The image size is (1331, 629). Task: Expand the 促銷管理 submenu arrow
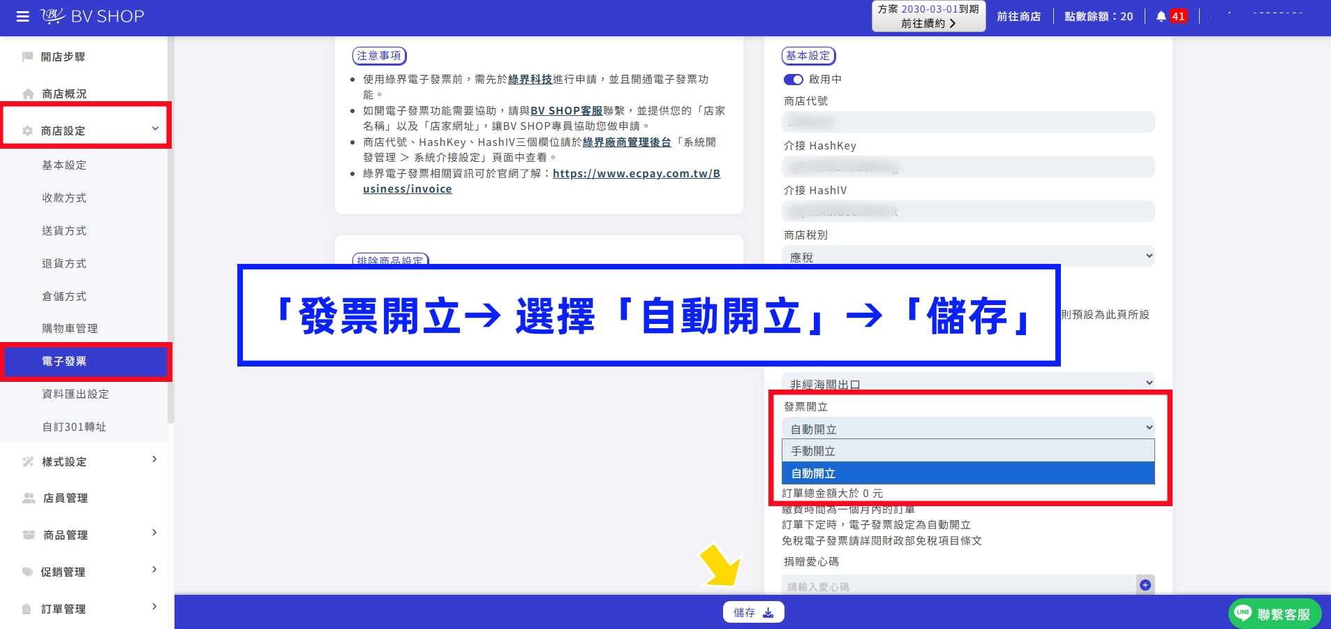154,570
